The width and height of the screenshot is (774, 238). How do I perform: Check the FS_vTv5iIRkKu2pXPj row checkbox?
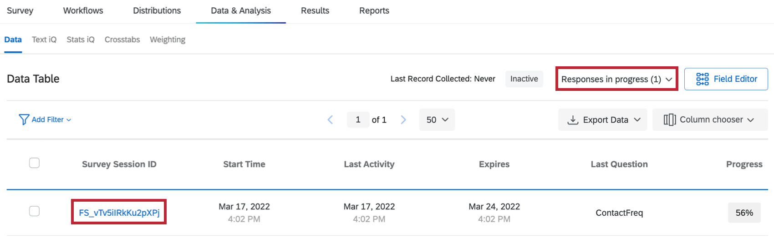35,211
